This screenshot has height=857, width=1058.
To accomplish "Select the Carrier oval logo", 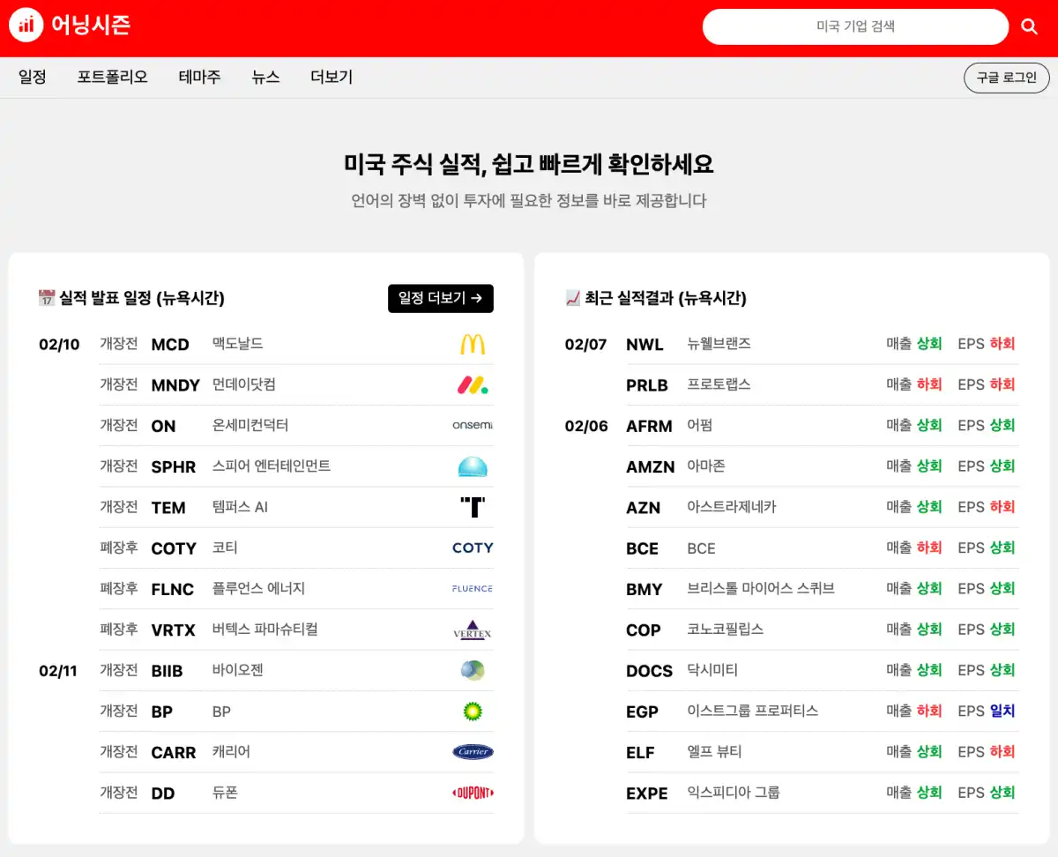I will [x=473, y=751].
